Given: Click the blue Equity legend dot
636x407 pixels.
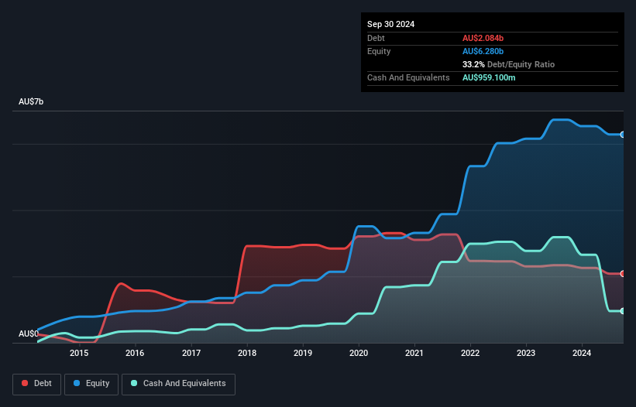Looking at the screenshot, I should 77,383.
